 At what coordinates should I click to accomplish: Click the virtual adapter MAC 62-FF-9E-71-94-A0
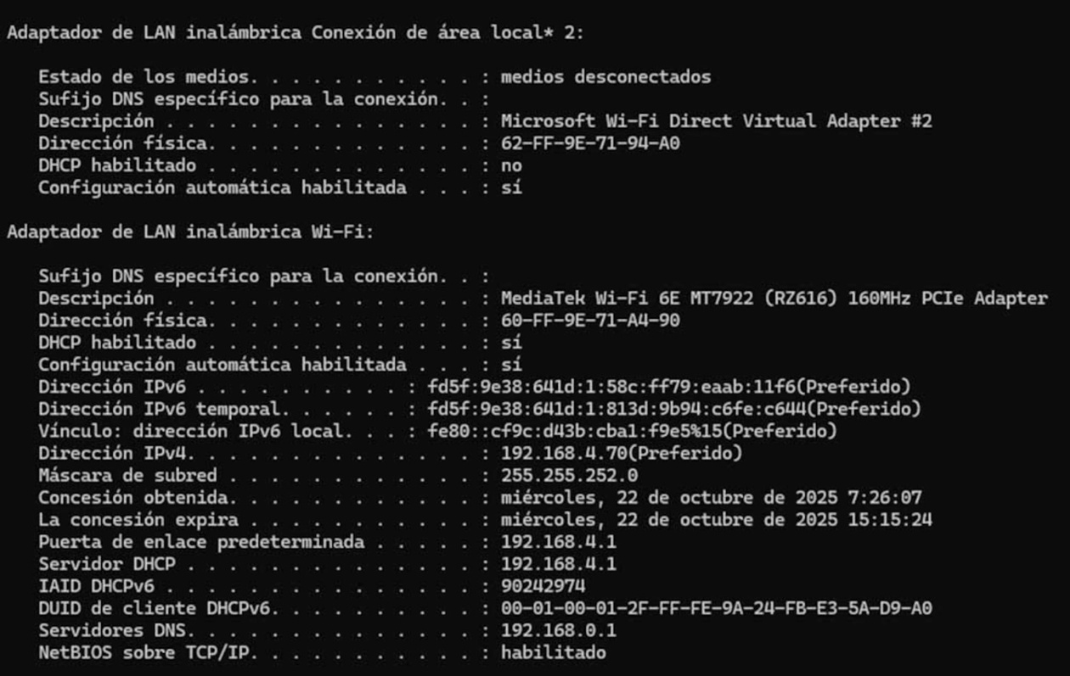[590, 143]
